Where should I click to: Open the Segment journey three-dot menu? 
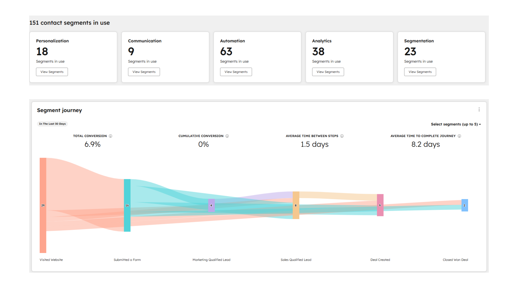[x=479, y=109]
